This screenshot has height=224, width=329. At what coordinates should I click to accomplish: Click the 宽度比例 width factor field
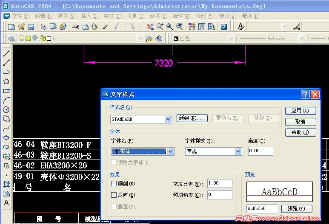pos(220,183)
